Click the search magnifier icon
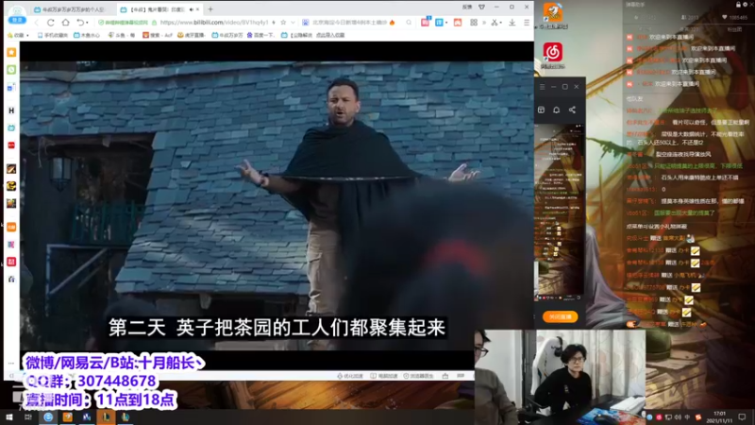 coord(409,23)
